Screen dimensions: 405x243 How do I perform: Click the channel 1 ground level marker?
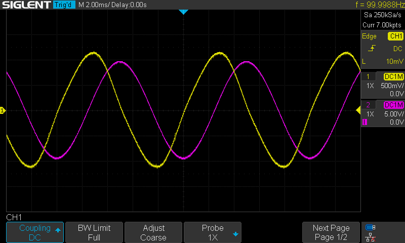(3, 110)
